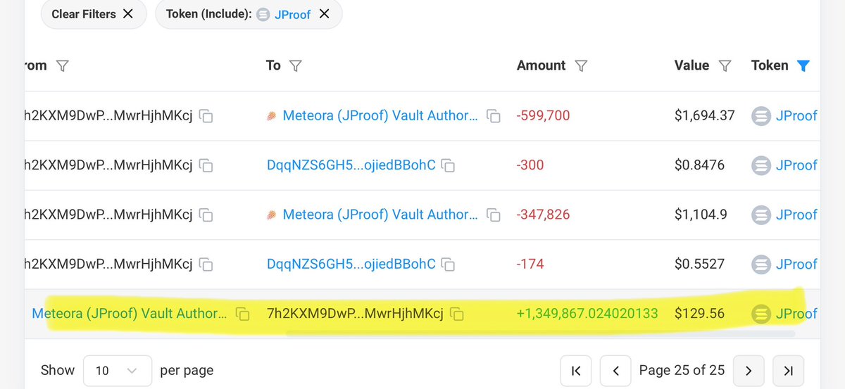Open DqqNZS6GH5 address link in -174 row
This screenshot has height=389, width=845.
tap(351, 264)
